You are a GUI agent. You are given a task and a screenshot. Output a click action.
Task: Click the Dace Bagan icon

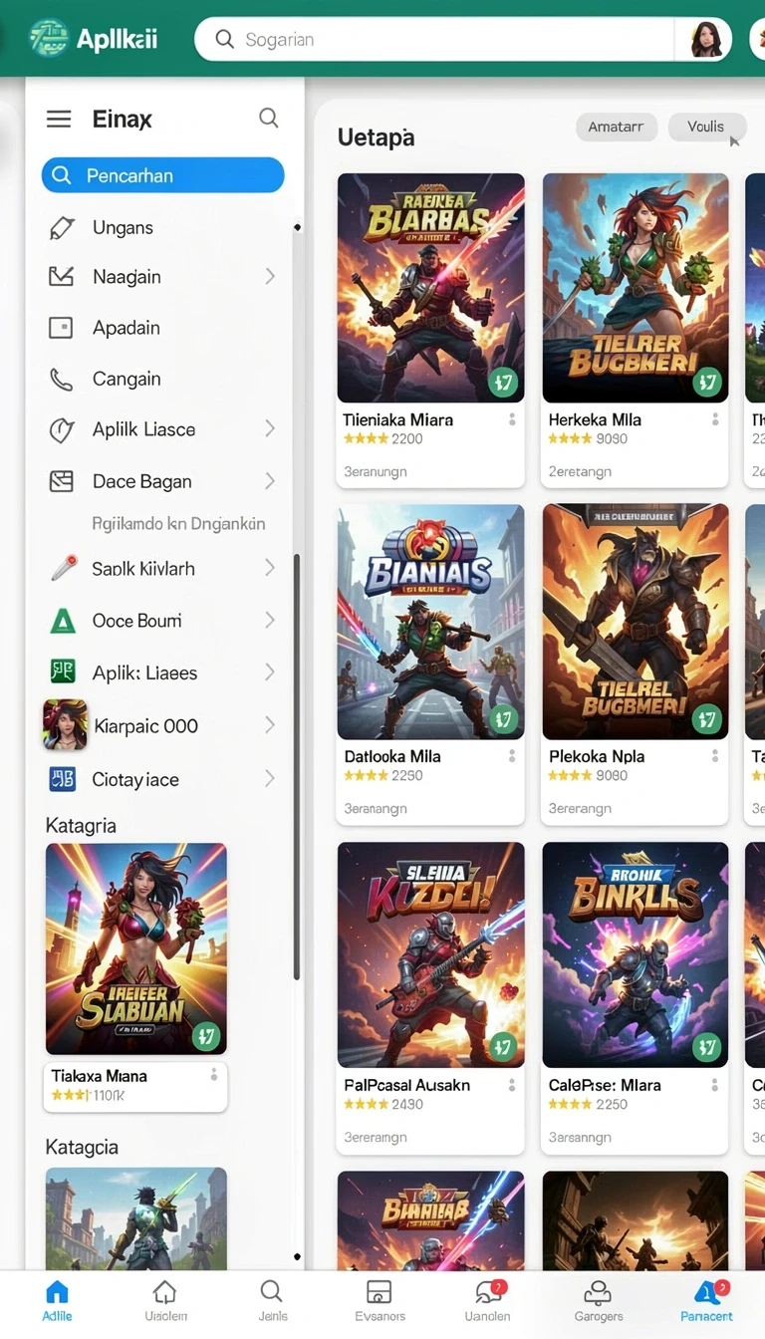[x=62, y=481]
